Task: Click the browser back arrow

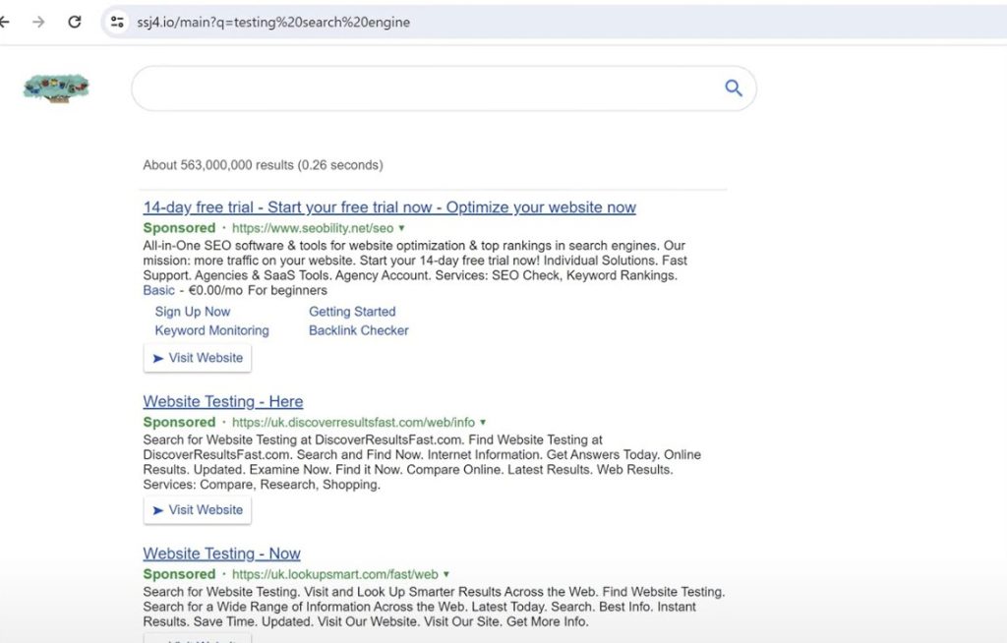Action: click(4, 22)
